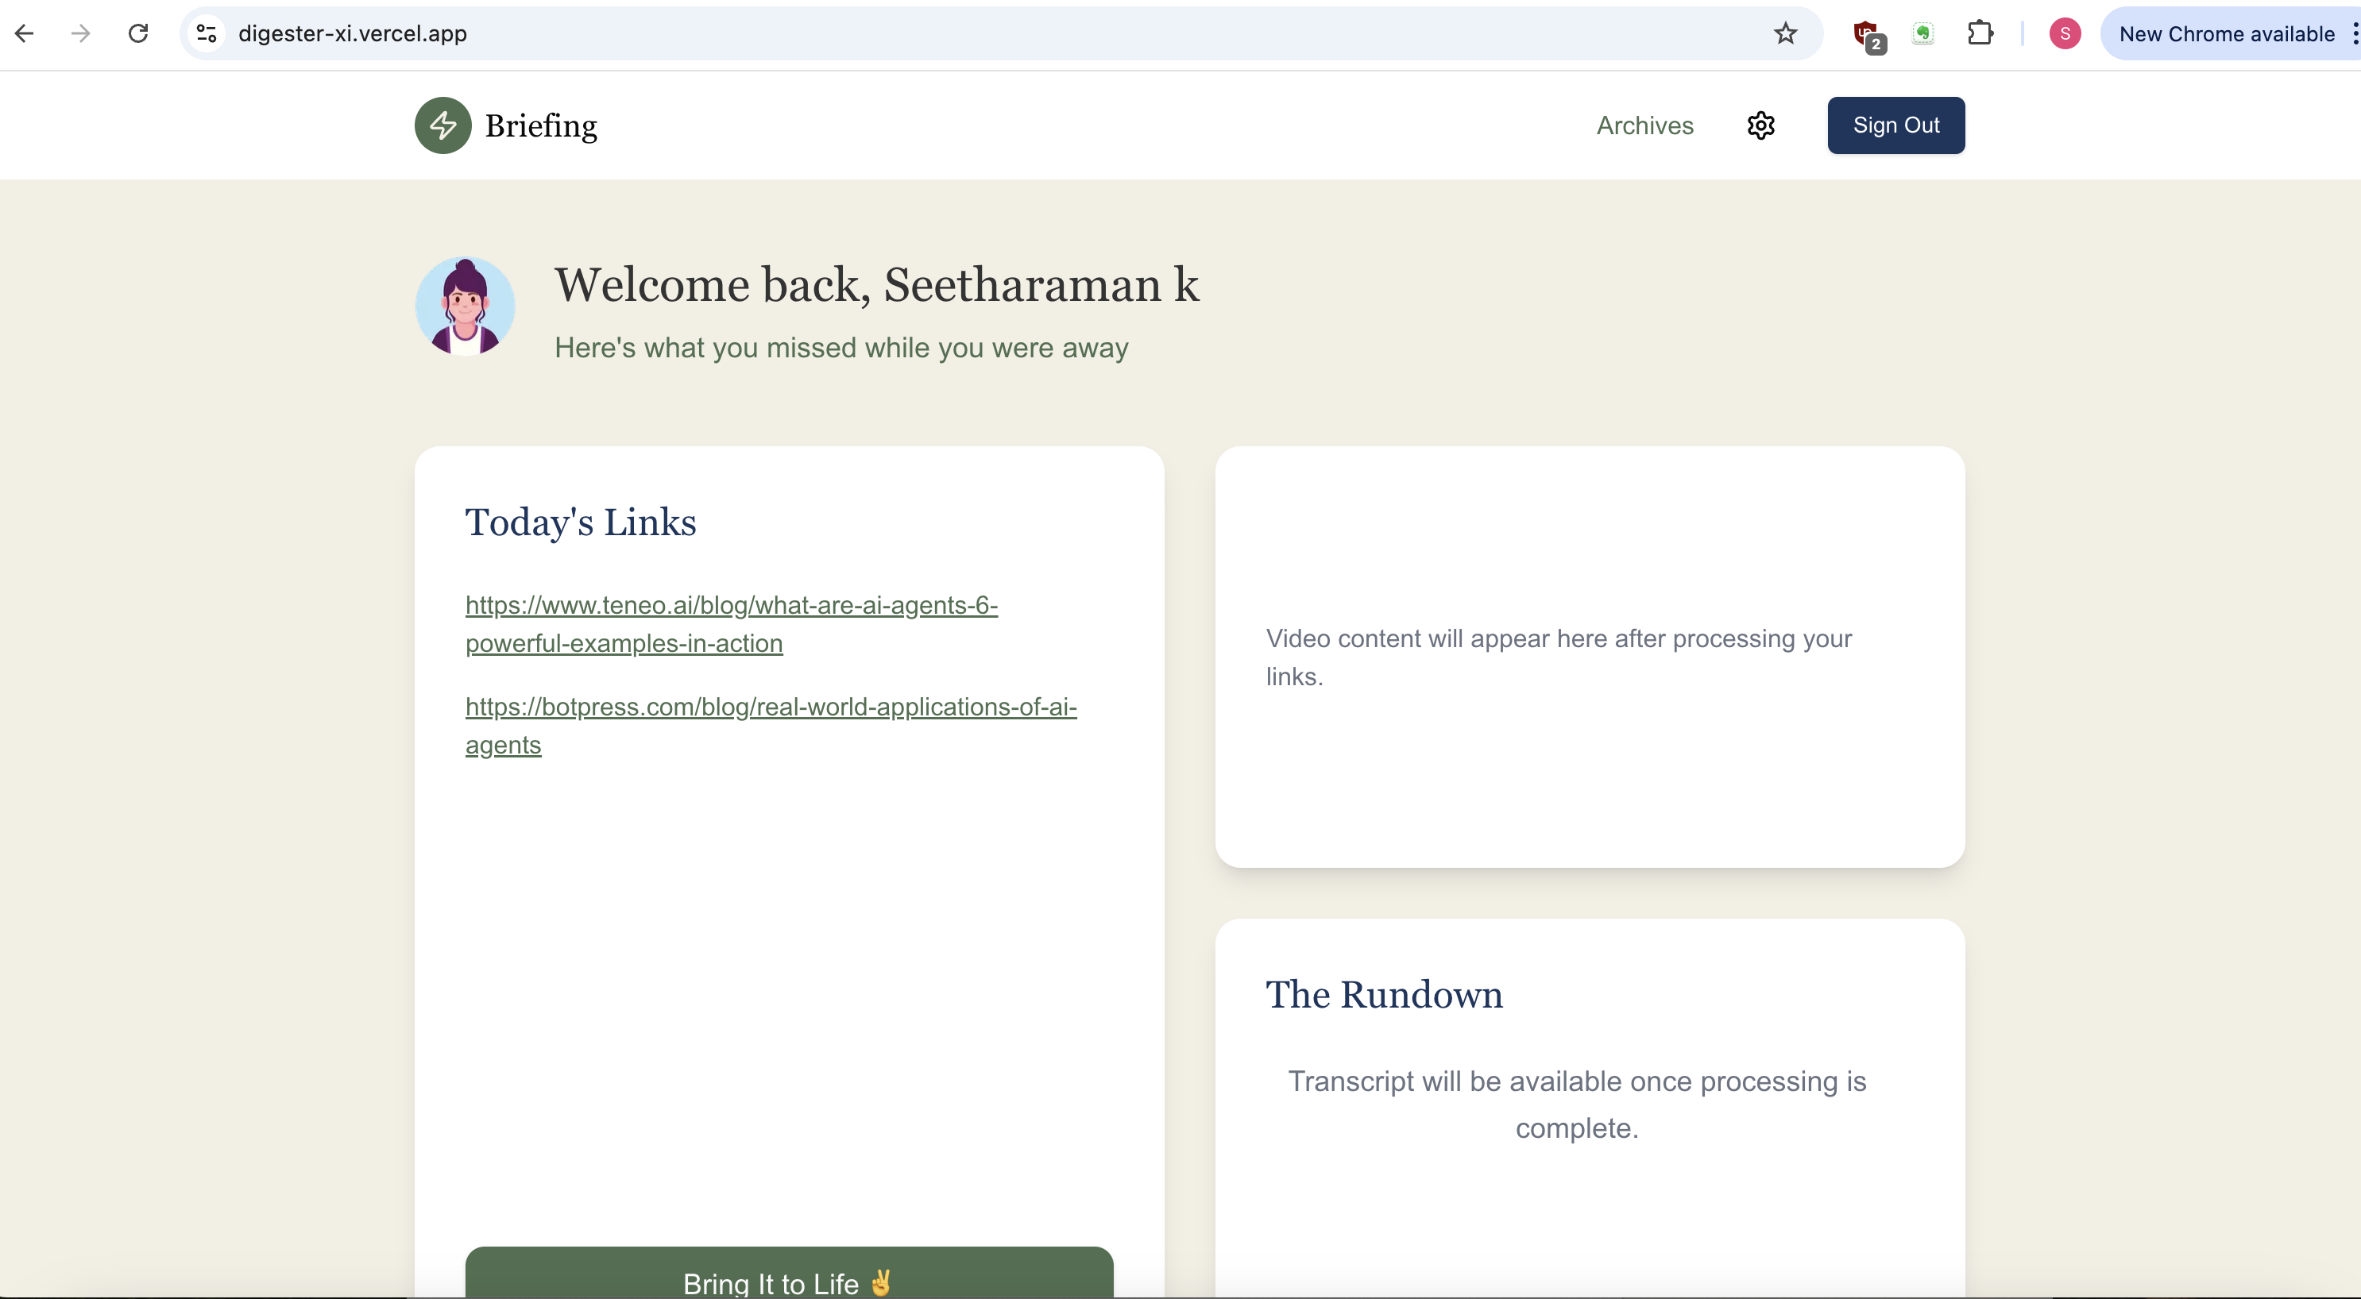Click the Briefing title text
This screenshot has width=2361, height=1299.
pos(541,125)
